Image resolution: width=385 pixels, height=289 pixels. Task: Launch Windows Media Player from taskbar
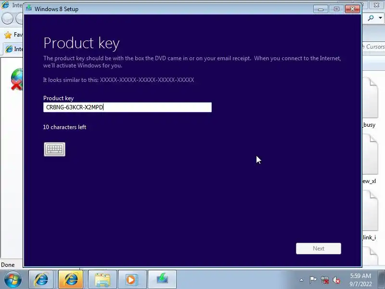(x=132, y=280)
